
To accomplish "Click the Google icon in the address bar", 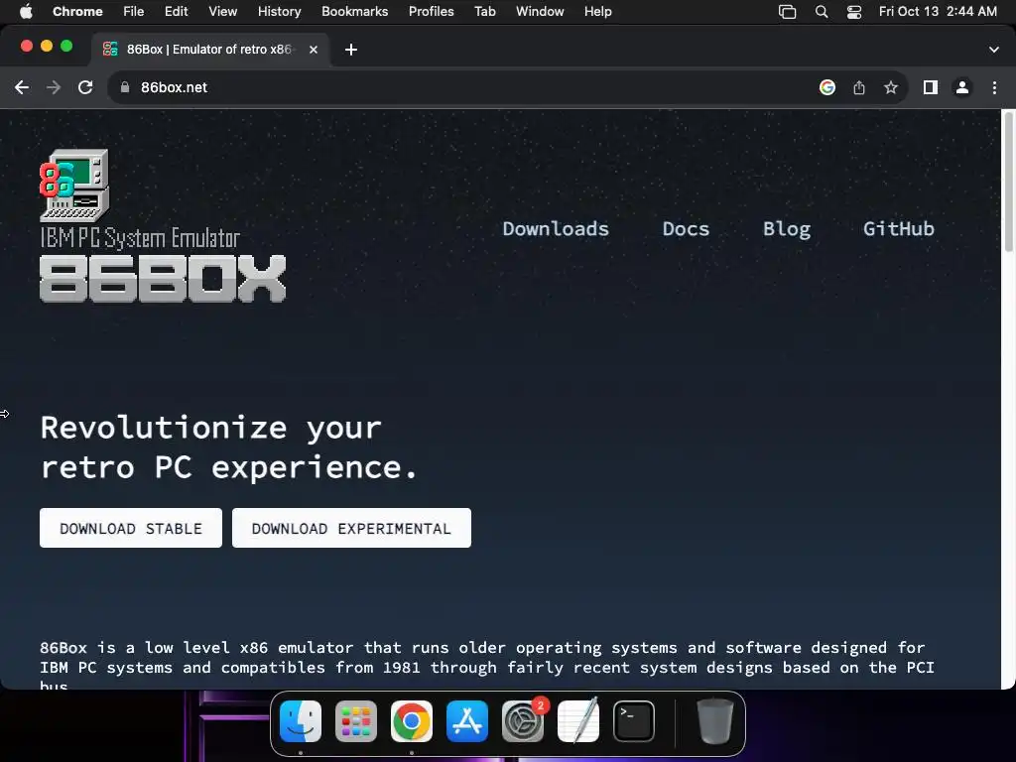I will (827, 87).
